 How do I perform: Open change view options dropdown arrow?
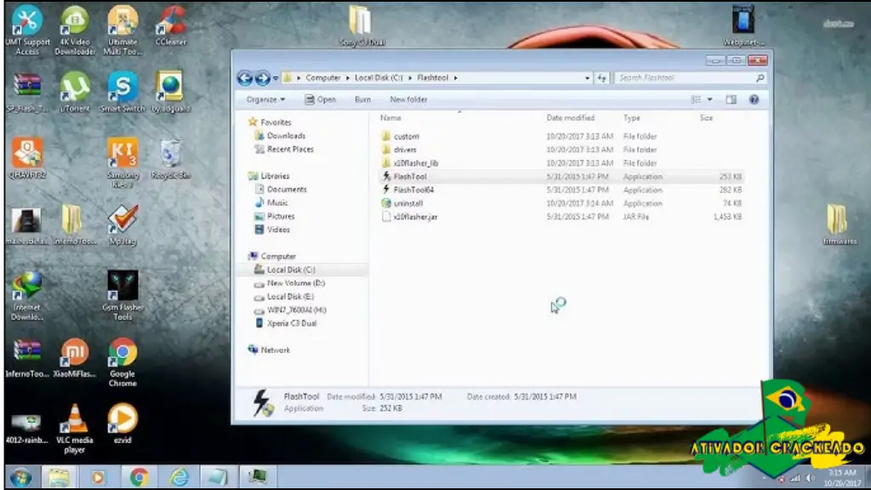click(710, 100)
